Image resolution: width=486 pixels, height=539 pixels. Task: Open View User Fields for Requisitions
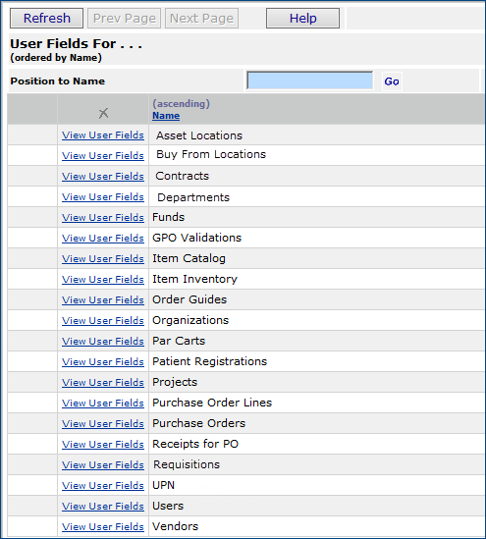[x=103, y=465]
